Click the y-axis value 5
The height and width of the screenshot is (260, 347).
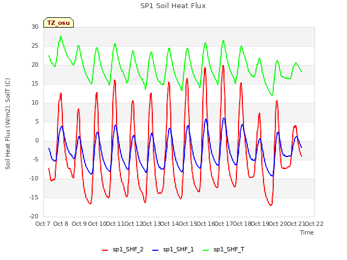pyautogui.click(x=37, y=121)
